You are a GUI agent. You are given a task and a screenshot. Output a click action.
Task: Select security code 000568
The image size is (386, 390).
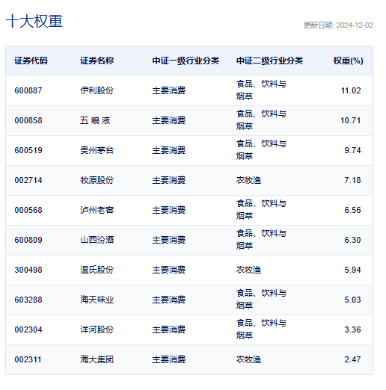click(28, 210)
